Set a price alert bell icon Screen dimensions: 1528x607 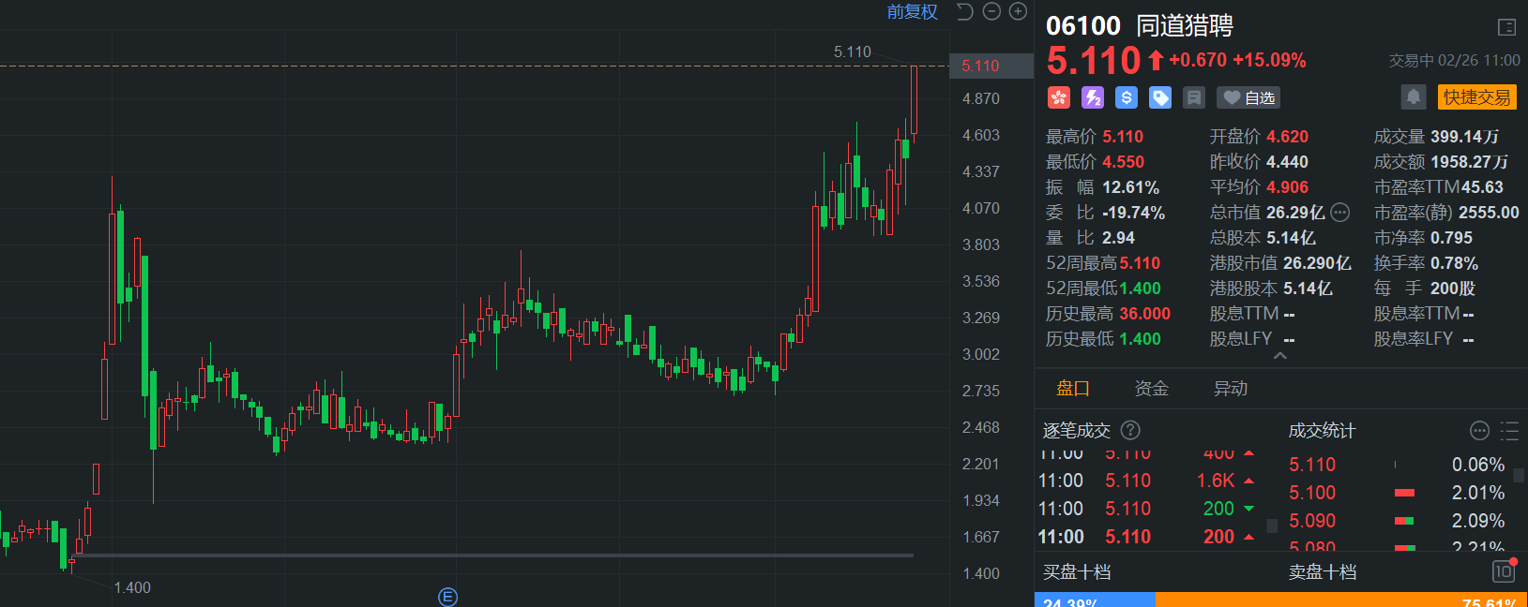click(x=1414, y=96)
